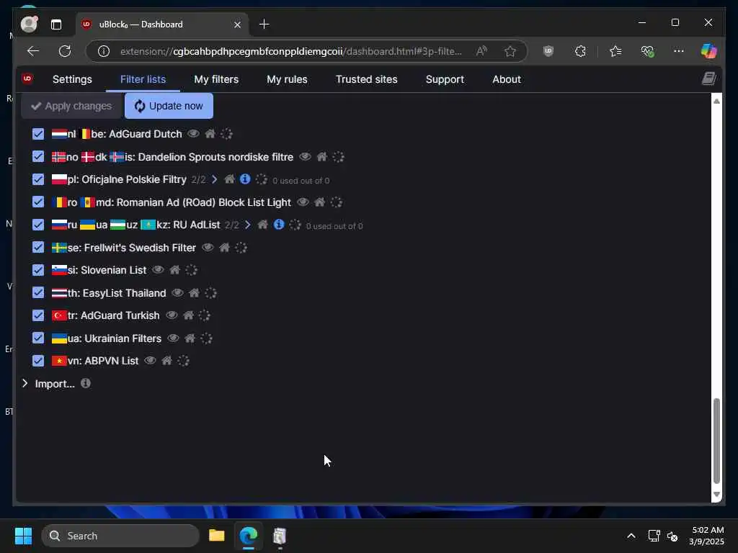View content of Dandelion Sprouts nordiske filtre

(x=305, y=156)
